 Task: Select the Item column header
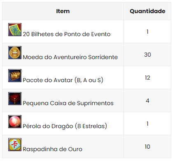click(63, 11)
